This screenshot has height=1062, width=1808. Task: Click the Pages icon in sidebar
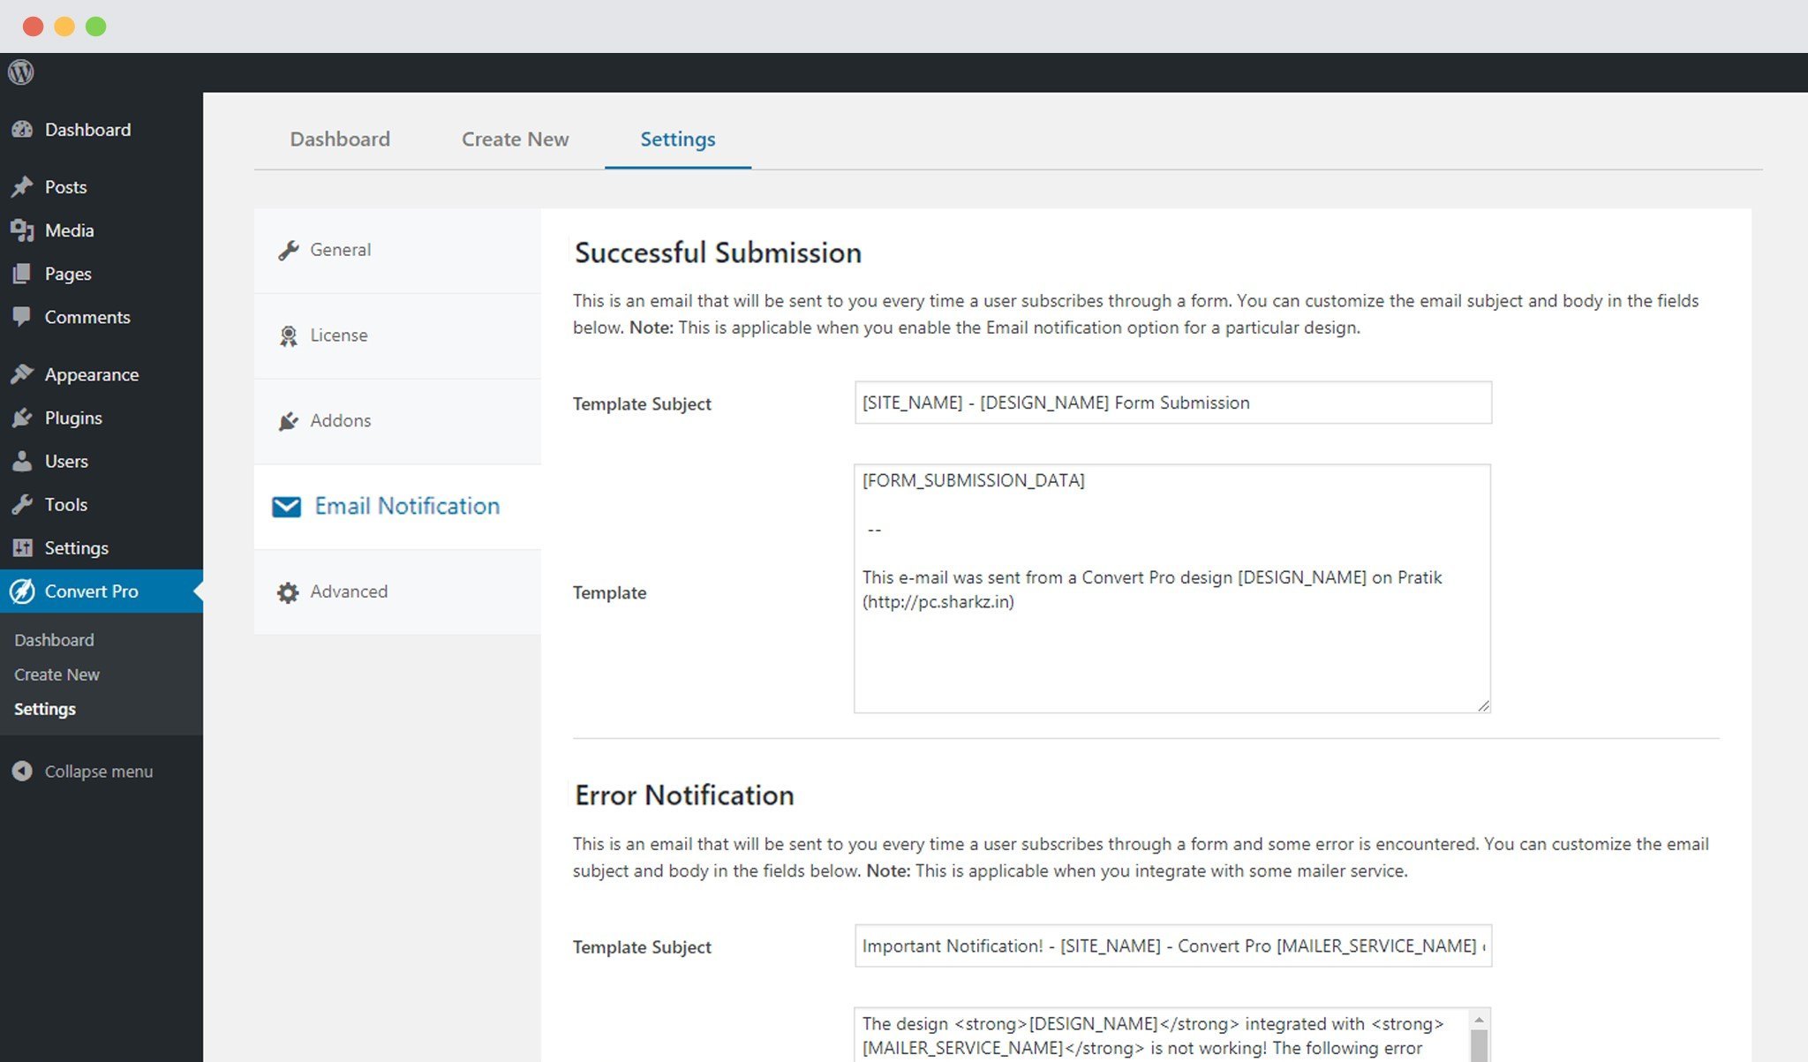(x=22, y=274)
